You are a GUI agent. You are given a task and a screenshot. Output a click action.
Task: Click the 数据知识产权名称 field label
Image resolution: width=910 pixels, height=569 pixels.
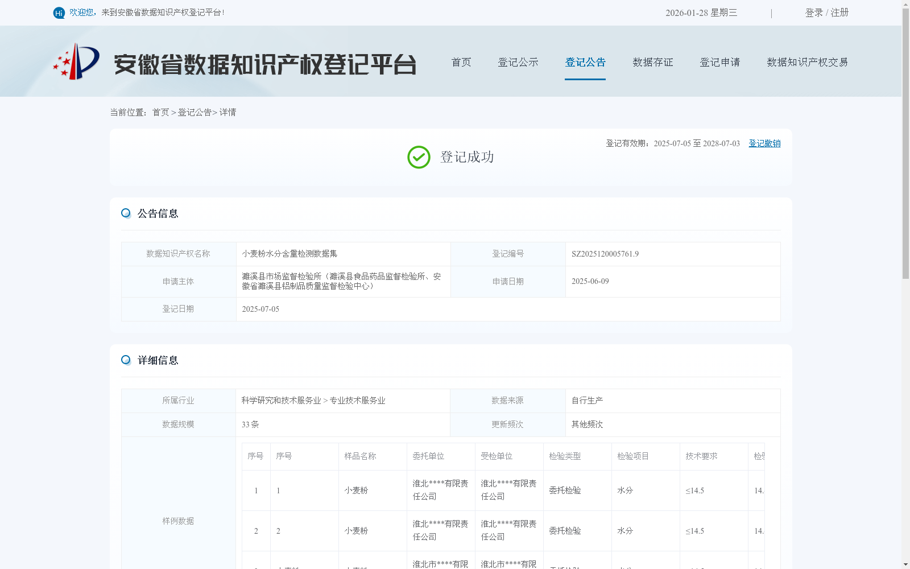(178, 254)
